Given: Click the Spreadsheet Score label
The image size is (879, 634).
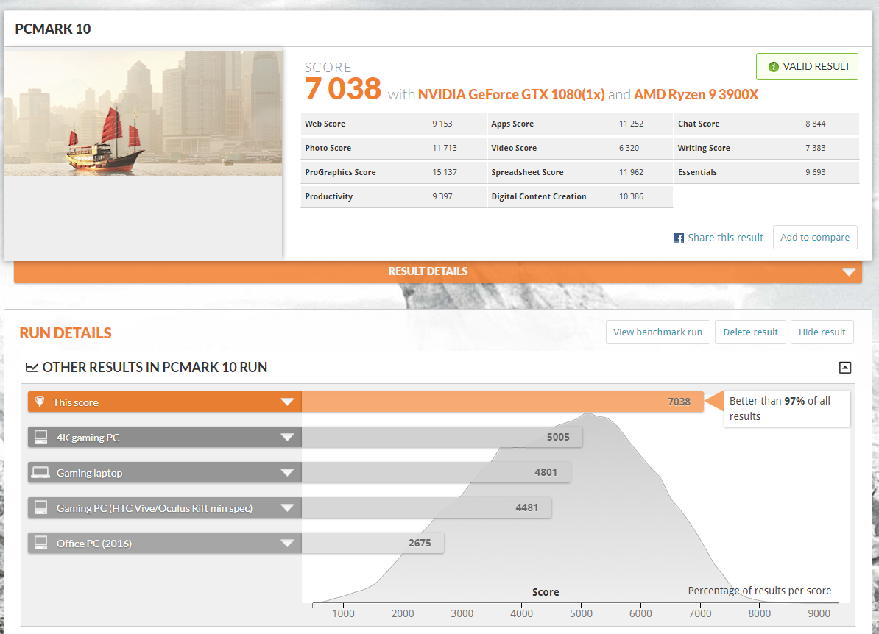Looking at the screenshot, I should [x=528, y=173].
